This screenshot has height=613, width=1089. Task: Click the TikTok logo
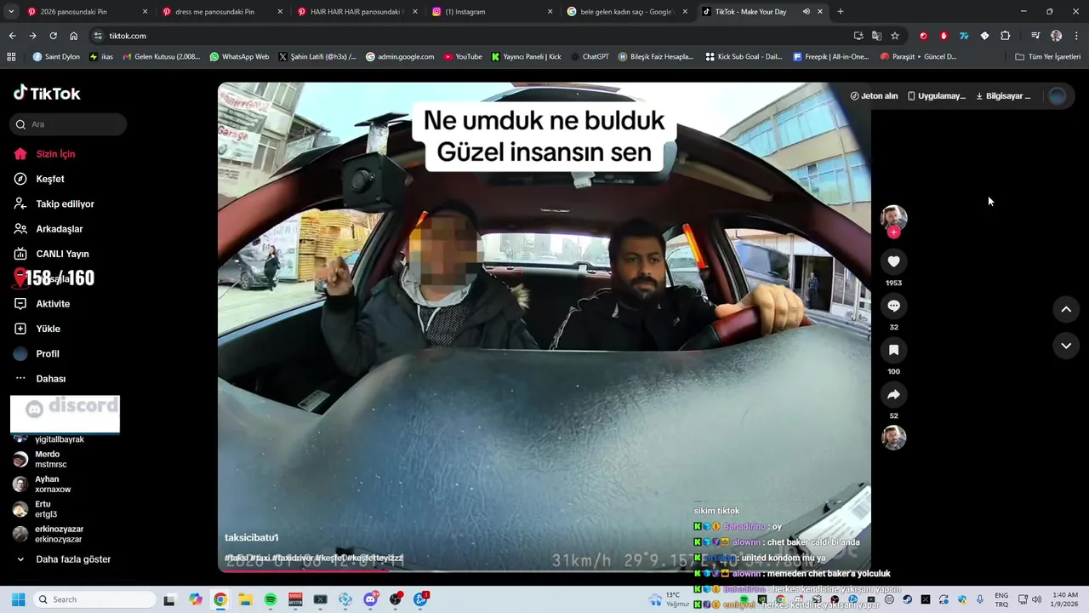click(47, 93)
